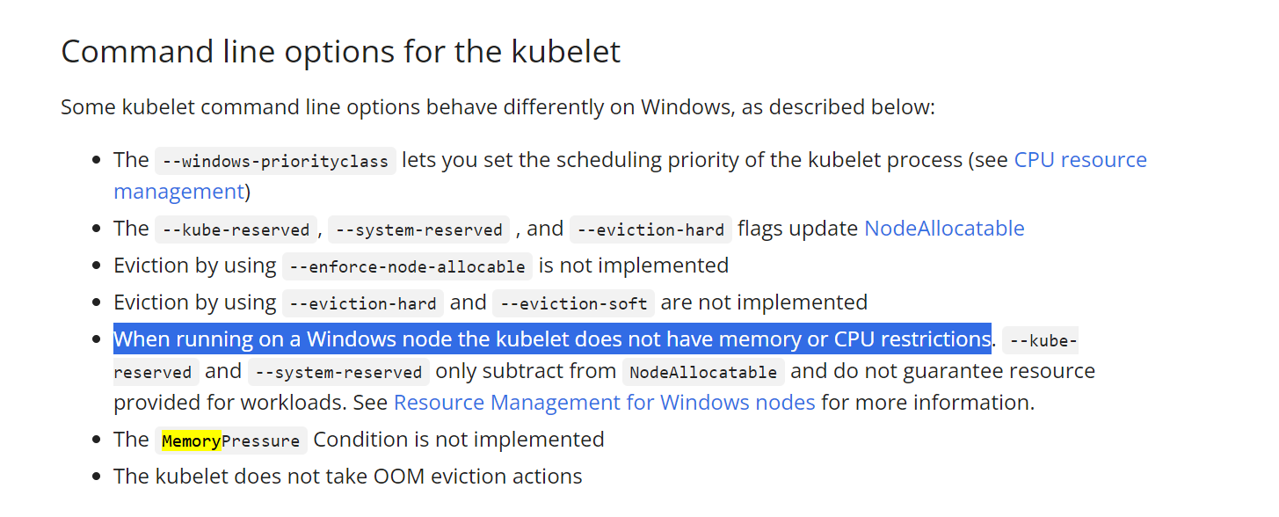
Task: Click the blue-selected sentence about Windows node restrictions
Action: point(552,339)
